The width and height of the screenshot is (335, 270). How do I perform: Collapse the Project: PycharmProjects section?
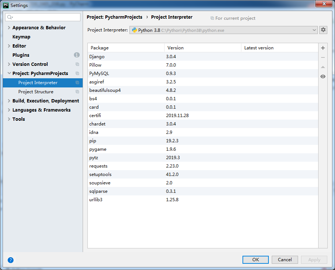click(x=9, y=73)
